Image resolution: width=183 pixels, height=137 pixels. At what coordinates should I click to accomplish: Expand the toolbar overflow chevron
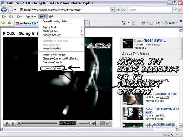tap(181, 21)
